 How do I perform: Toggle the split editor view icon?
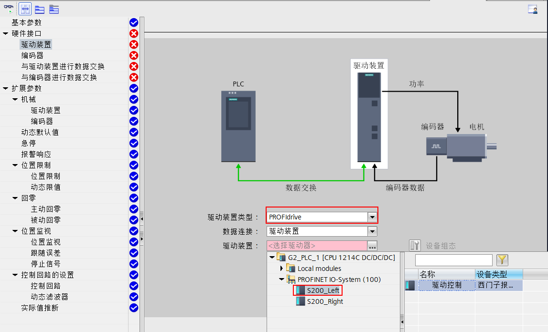(x=25, y=9)
